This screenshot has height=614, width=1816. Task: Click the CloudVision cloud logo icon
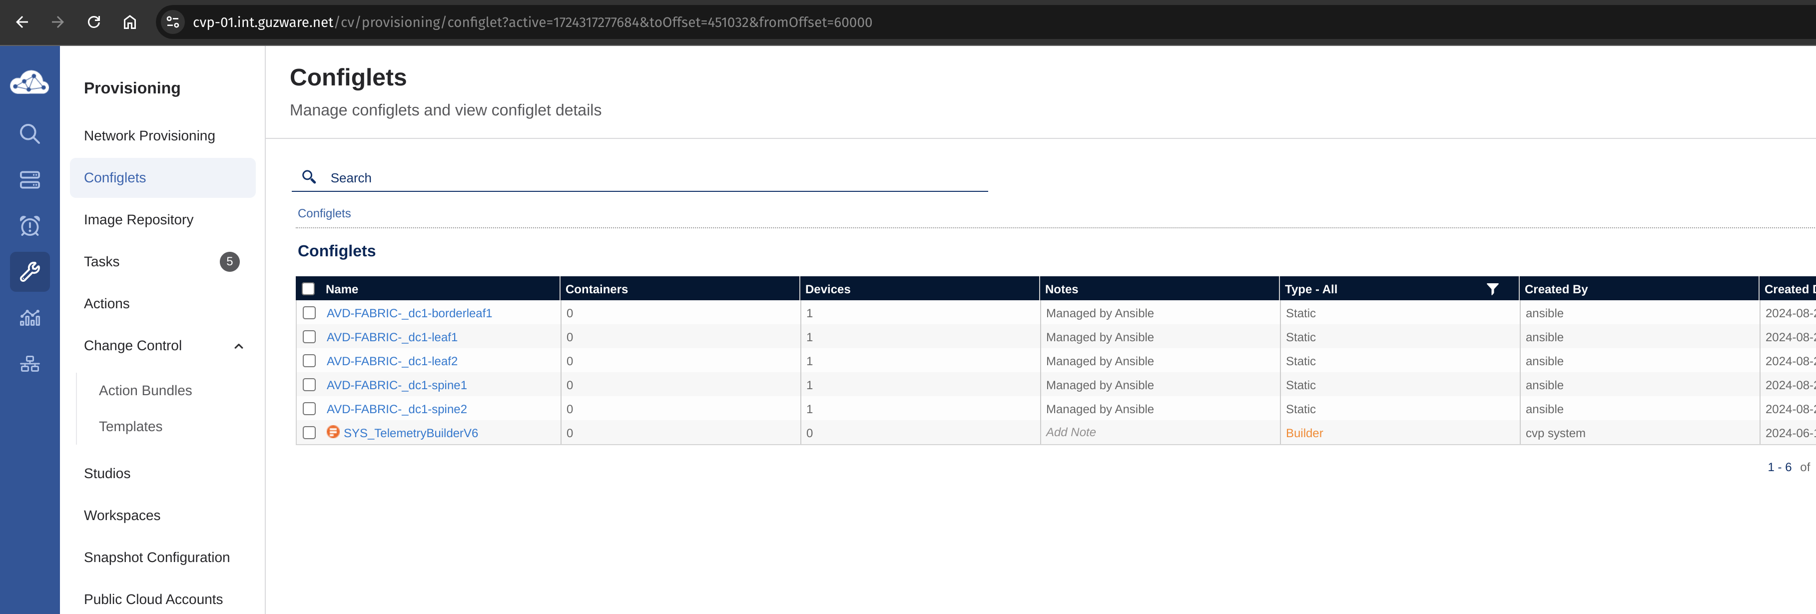[29, 83]
